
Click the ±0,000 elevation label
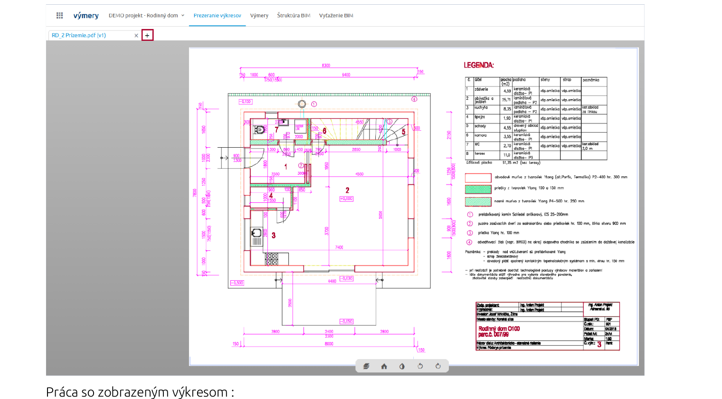[x=346, y=199]
